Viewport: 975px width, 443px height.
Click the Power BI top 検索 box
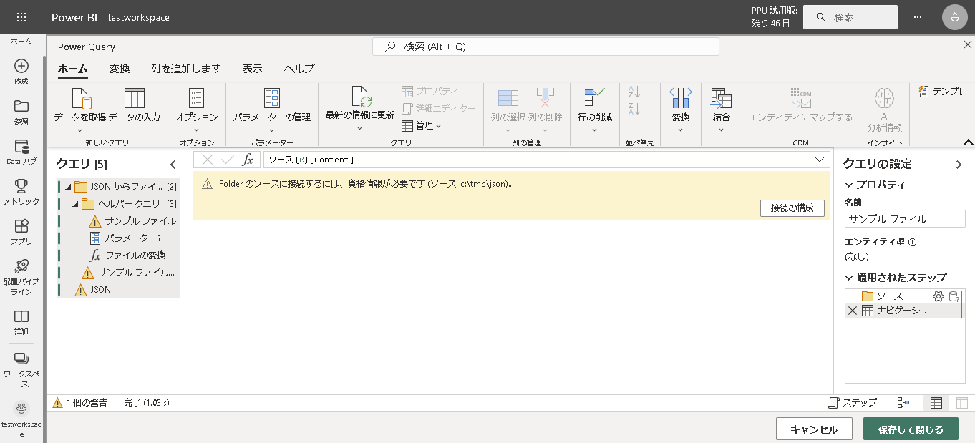point(850,17)
